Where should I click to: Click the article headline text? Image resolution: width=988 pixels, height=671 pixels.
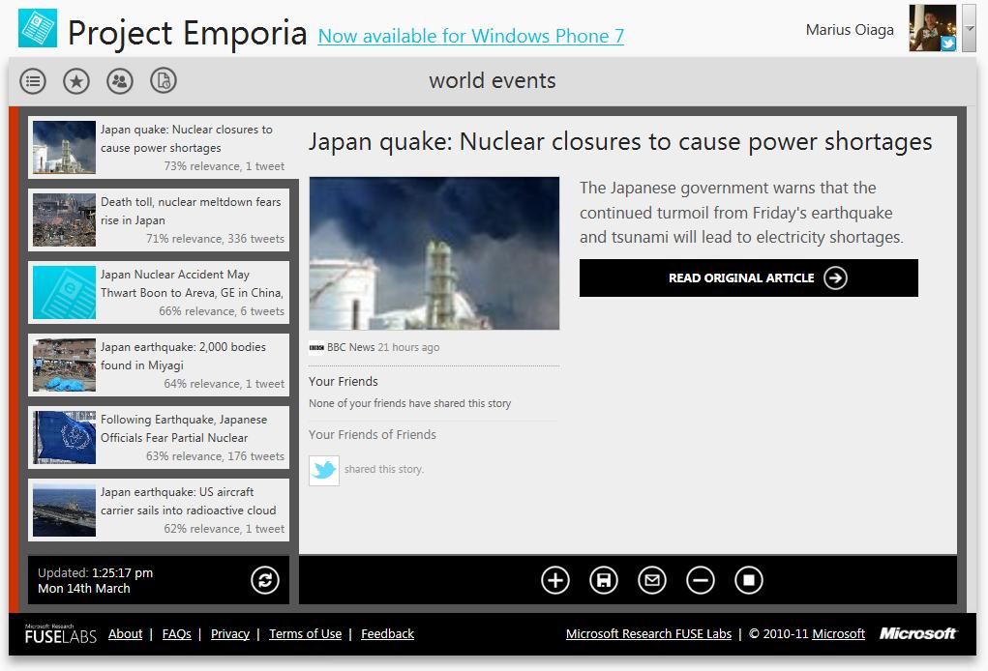coord(620,141)
